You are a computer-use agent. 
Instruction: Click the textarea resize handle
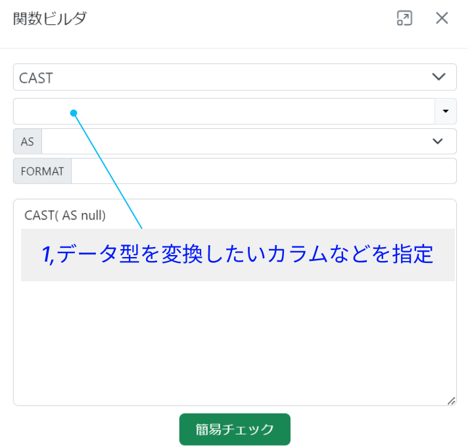[x=451, y=400]
